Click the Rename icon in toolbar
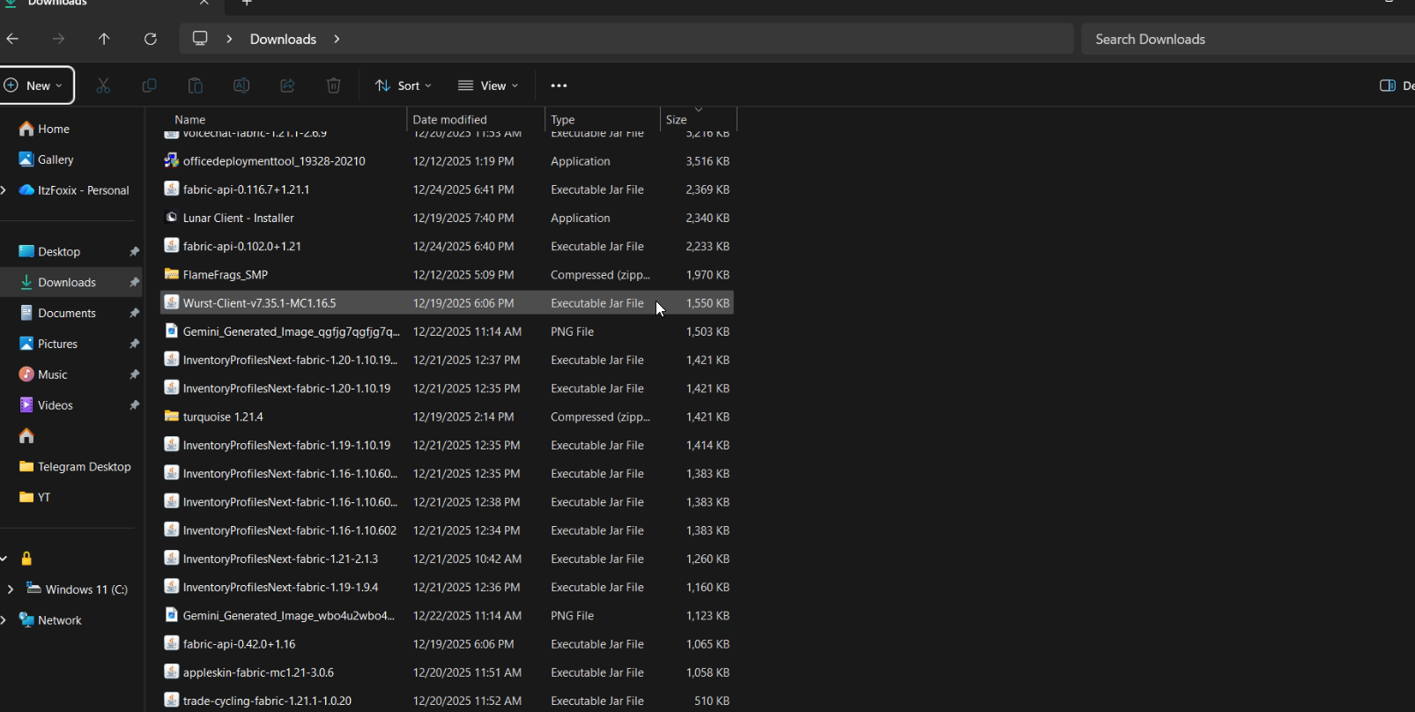This screenshot has height=712, width=1415. [241, 85]
